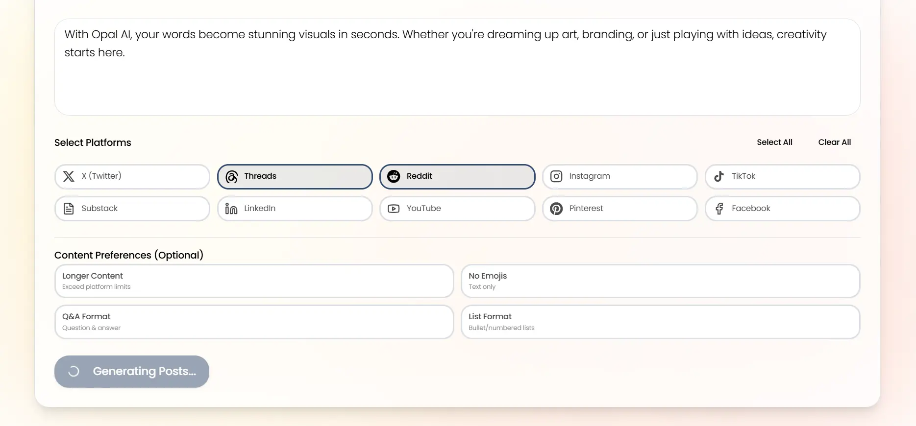Select the X (Twitter) platform
Viewport: 916px width, 426px height.
click(x=132, y=176)
